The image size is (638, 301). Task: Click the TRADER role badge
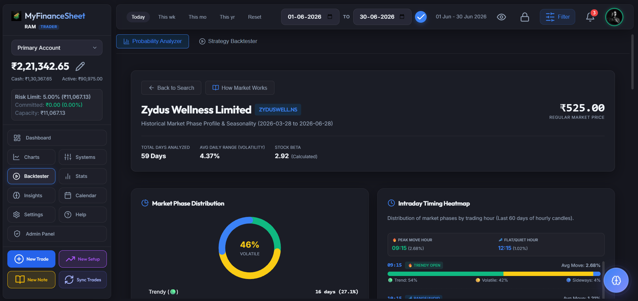49,27
